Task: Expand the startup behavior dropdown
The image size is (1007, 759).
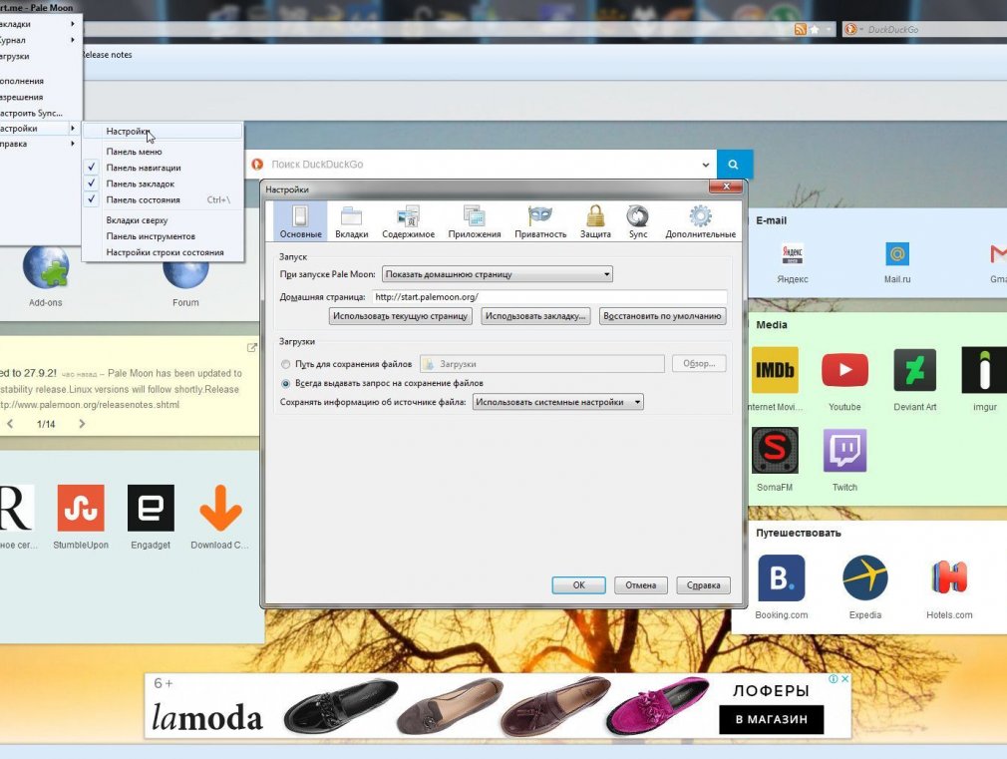Action: click(498, 274)
